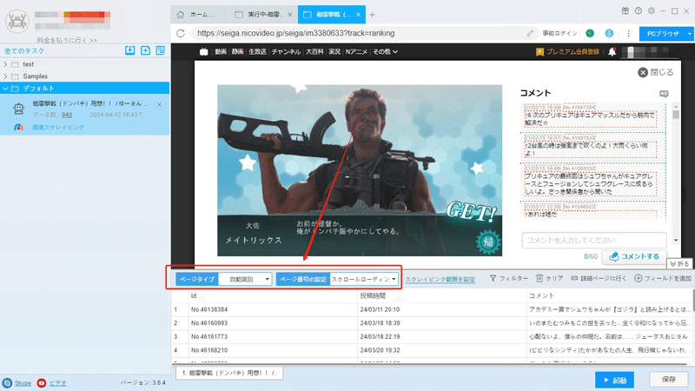This screenshot has width=695, height=391.
Task: Open the フィルター tool
Action: pos(509,278)
